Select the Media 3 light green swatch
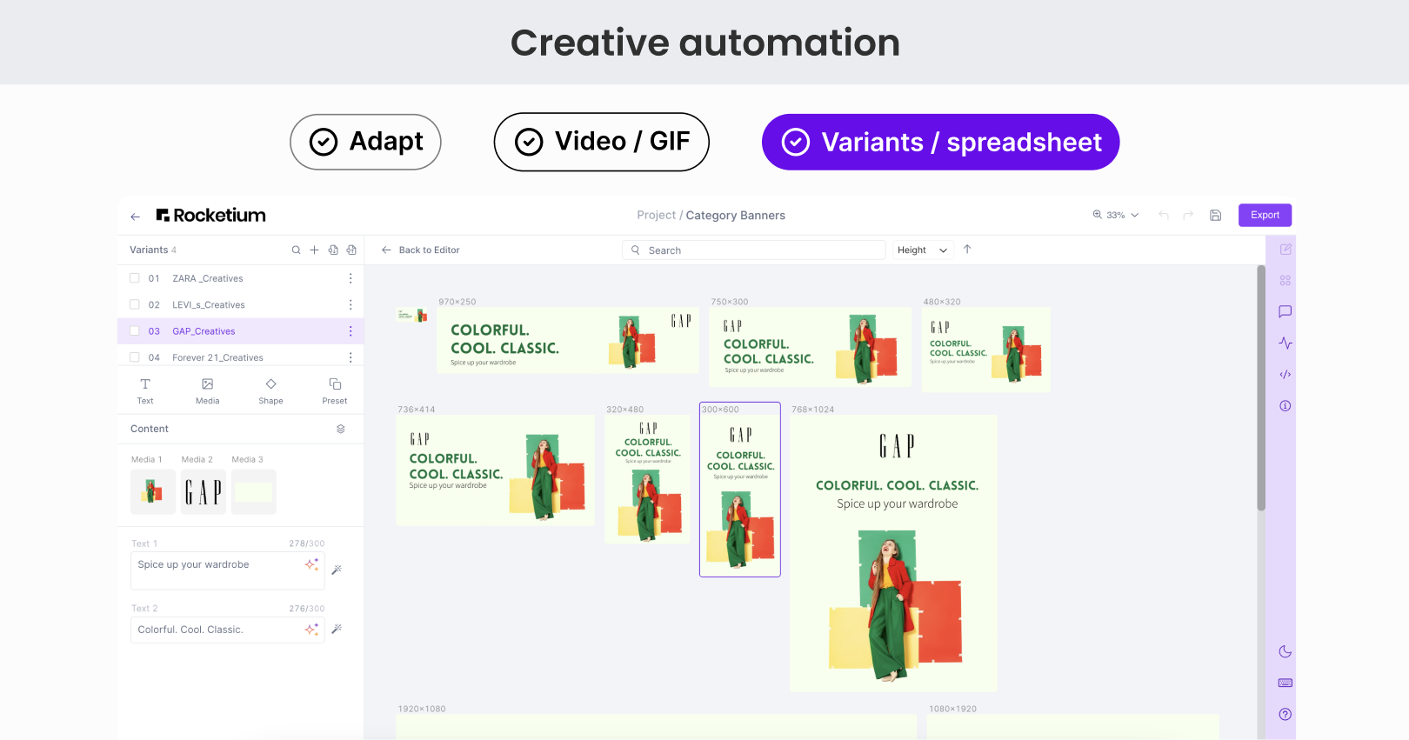 point(254,492)
